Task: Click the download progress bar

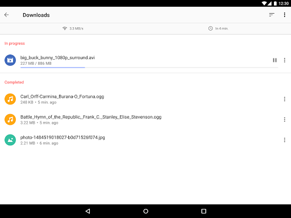Action: click(149, 68)
